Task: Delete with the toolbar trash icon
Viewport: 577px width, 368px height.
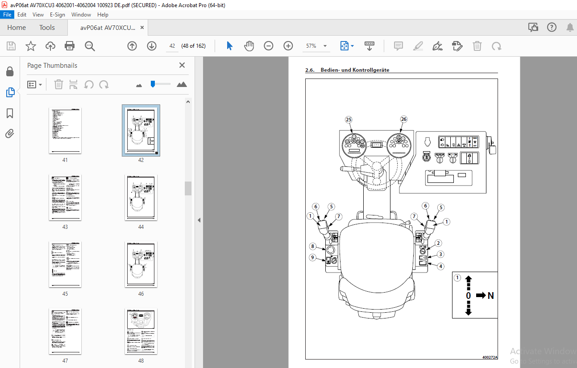Action: point(477,46)
